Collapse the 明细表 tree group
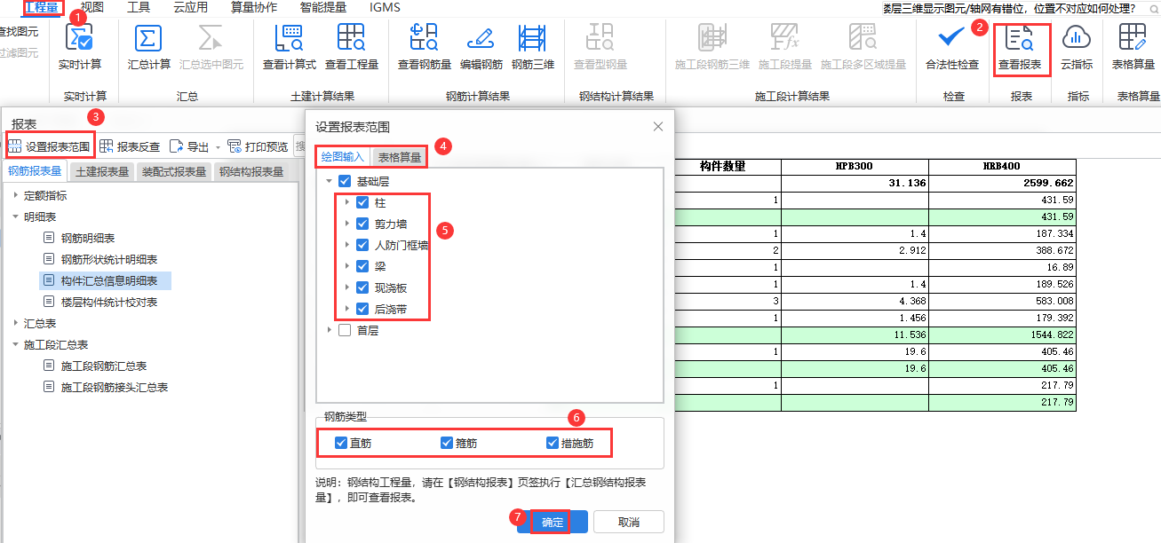Viewport: 1161px width, 543px height. [x=15, y=217]
